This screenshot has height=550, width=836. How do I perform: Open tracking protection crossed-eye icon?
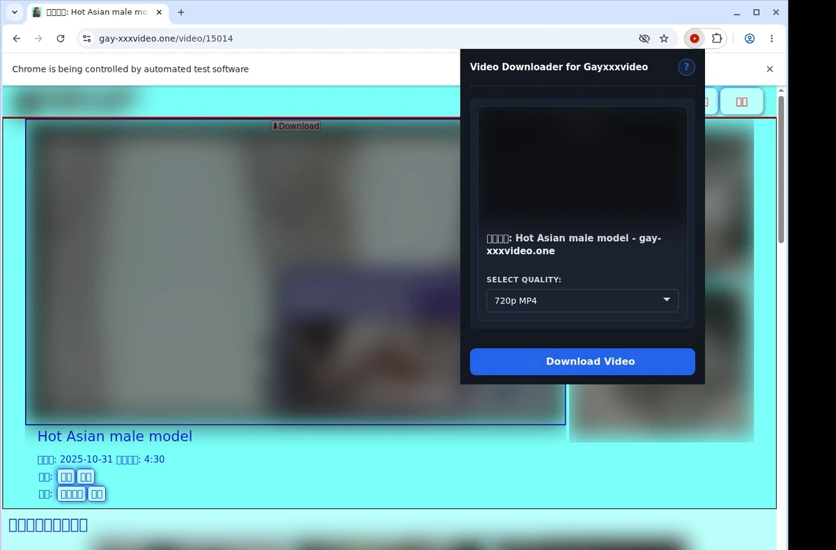click(644, 39)
